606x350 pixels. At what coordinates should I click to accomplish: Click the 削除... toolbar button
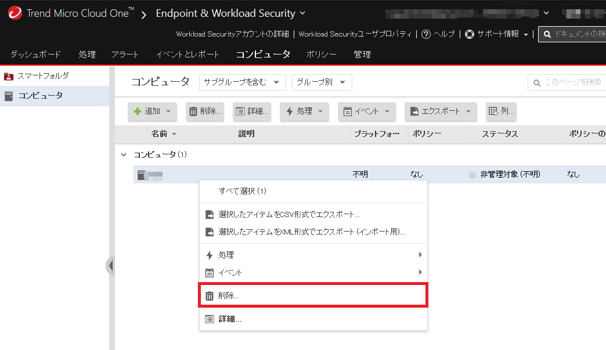pyautogui.click(x=205, y=111)
